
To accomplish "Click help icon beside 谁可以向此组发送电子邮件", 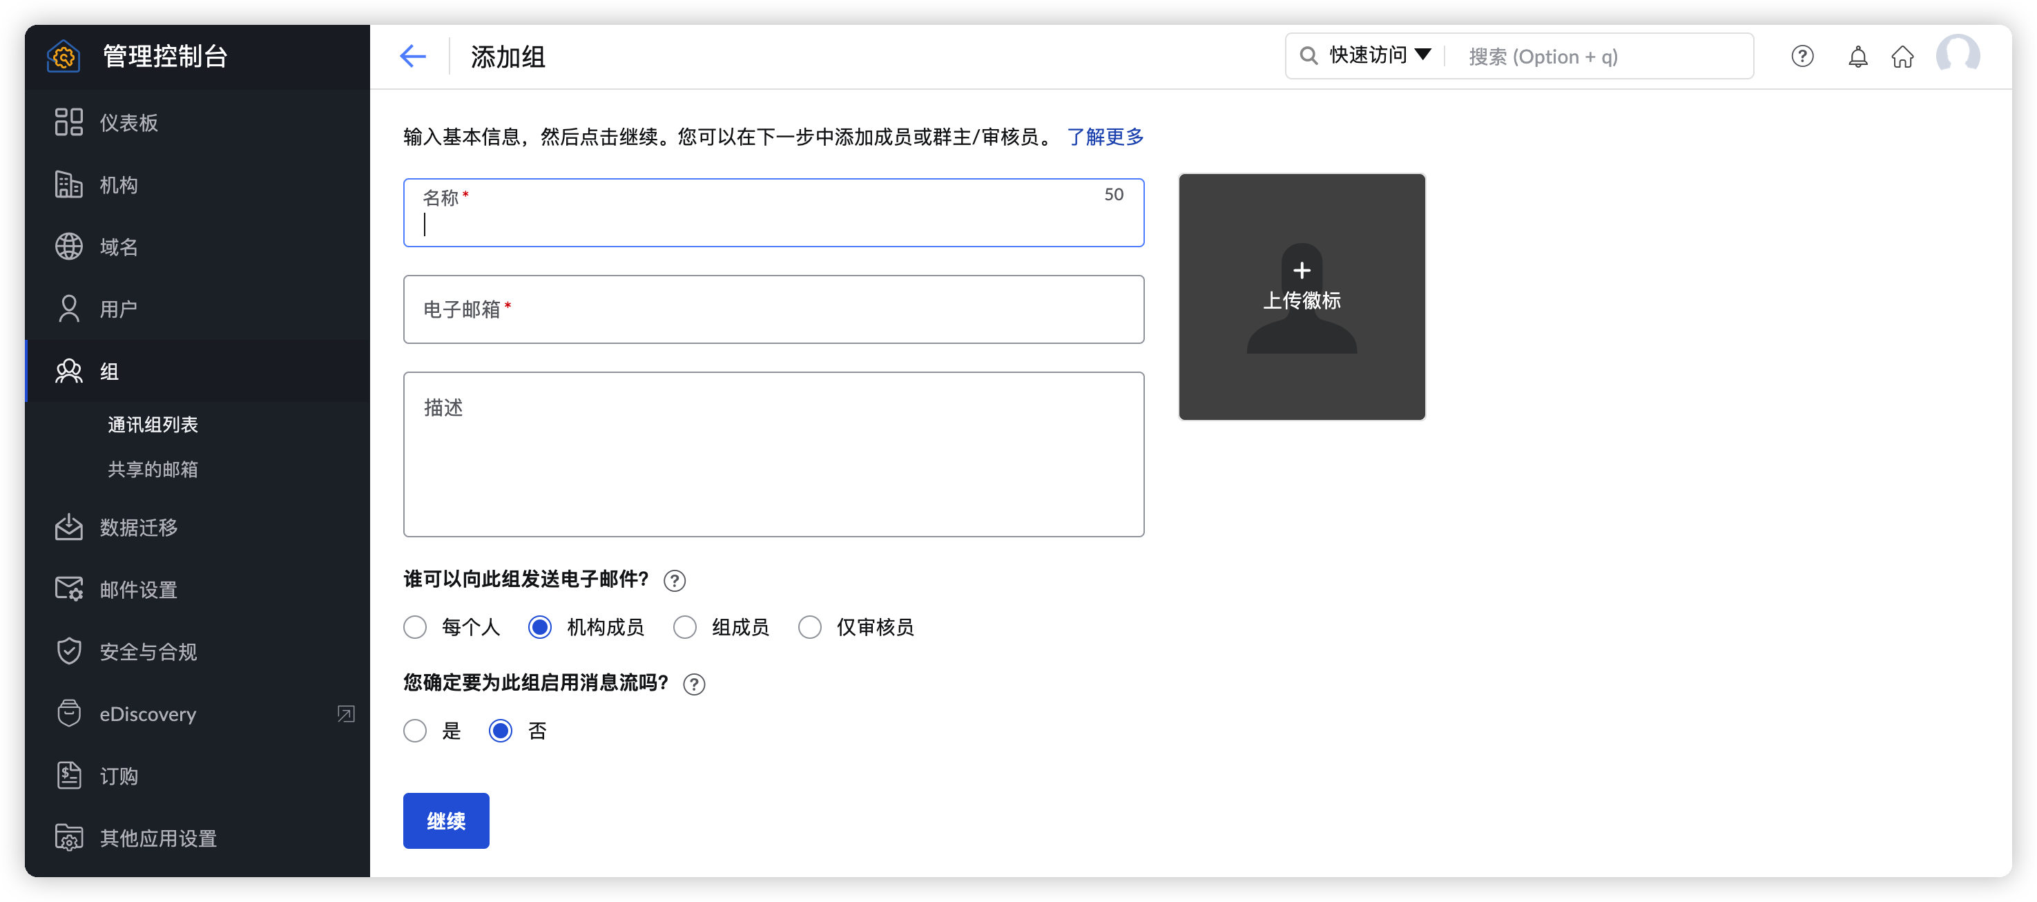I will (x=674, y=581).
